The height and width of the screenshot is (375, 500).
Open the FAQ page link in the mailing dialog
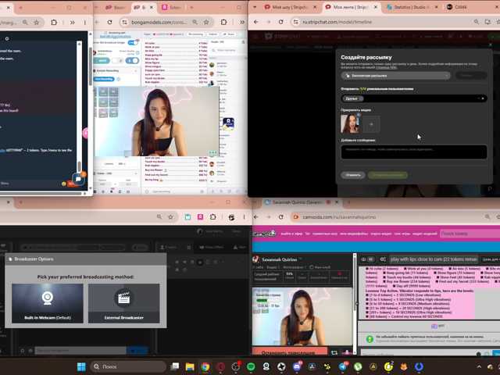coord(386,68)
